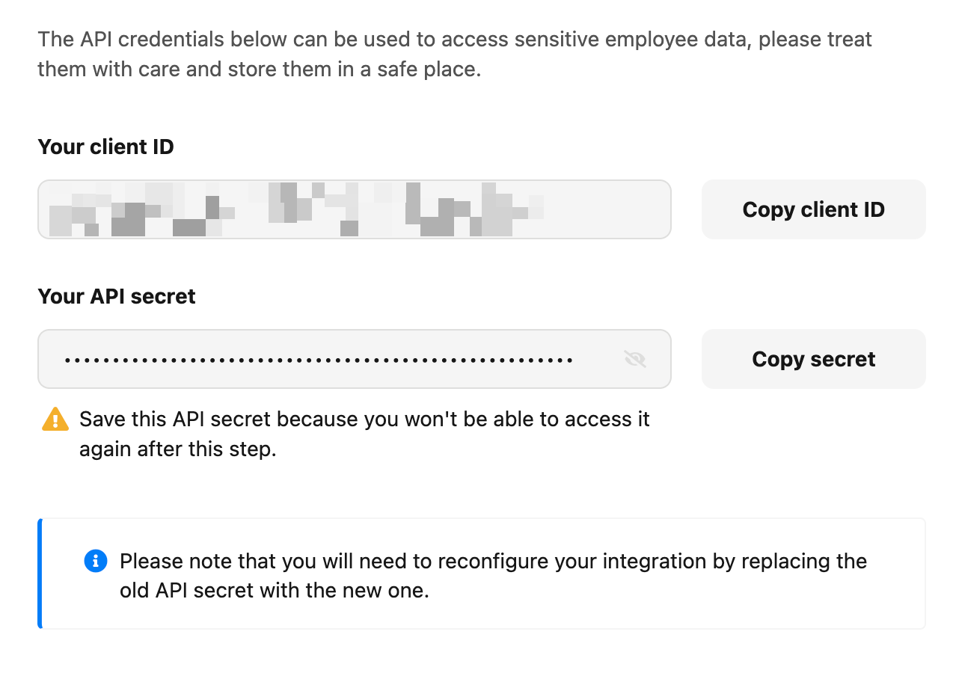This screenshot has height=682, width=953.
Task: Click the "Save this API secret" warning text
Action: [364, 420]
